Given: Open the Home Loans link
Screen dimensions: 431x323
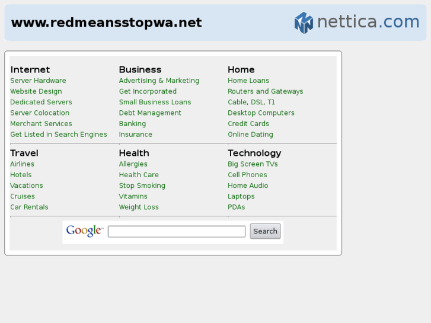Looking at the screenshot, I should click(x=248, y=81).
